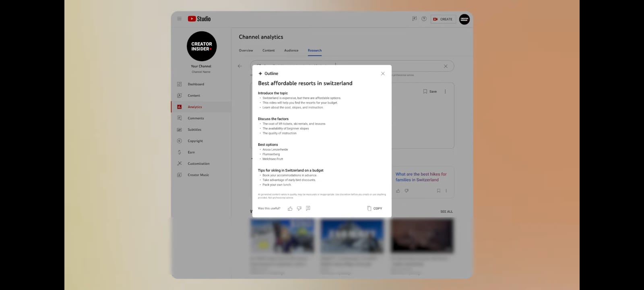The height and width of the screenshot is (290, 644).
Task: Click the report feedback flag icon
Action: tap(308, 208)
